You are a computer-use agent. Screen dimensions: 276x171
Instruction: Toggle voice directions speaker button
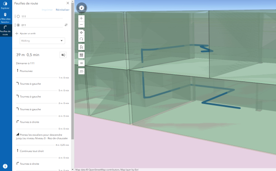(63, 55)
